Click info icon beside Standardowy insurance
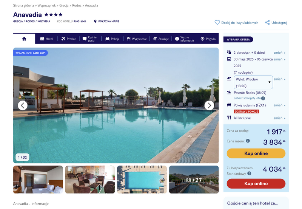 [x=249, y=173]
